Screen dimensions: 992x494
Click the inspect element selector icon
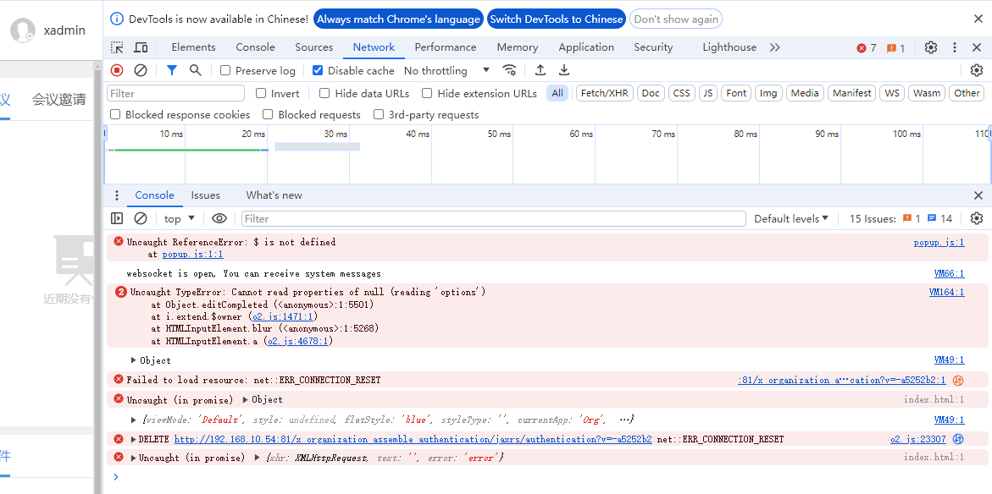(117, 47)
